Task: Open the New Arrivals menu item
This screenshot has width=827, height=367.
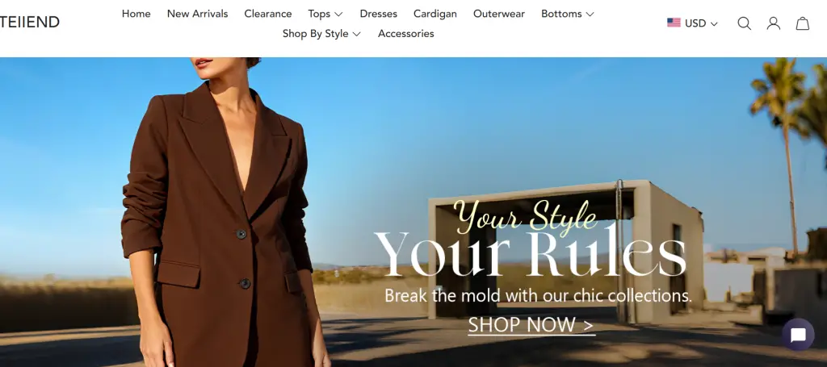Action: (x=197, y=14)
